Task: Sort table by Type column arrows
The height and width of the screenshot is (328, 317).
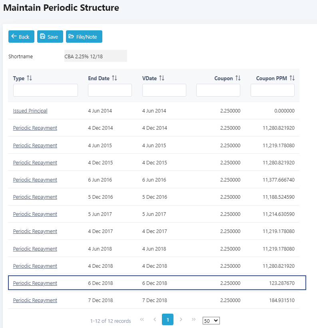Action: click(29, 78)
